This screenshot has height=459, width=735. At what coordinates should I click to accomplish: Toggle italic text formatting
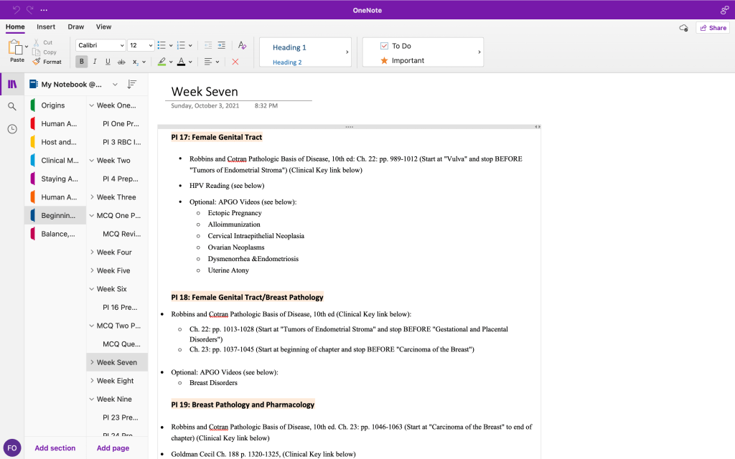pyautogui.click(x=95, y=62)
